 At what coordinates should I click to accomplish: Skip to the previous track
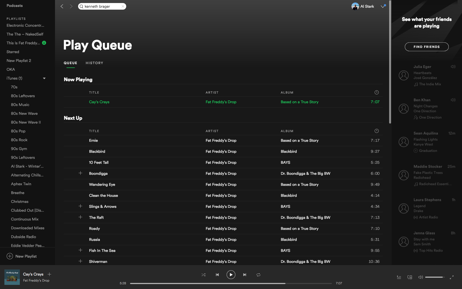pos(217,275)
